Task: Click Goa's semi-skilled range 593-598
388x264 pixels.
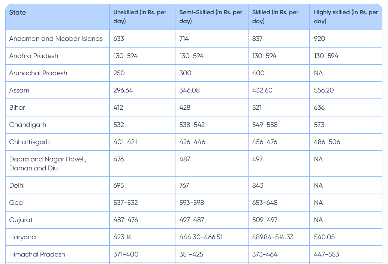Action: 192,203
